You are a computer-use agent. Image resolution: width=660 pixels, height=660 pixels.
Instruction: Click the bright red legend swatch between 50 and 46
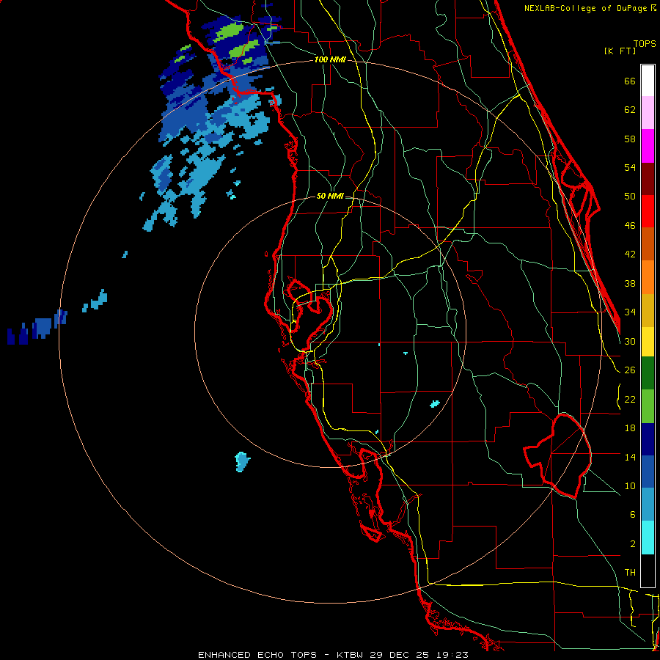click(x=648, y=211)
